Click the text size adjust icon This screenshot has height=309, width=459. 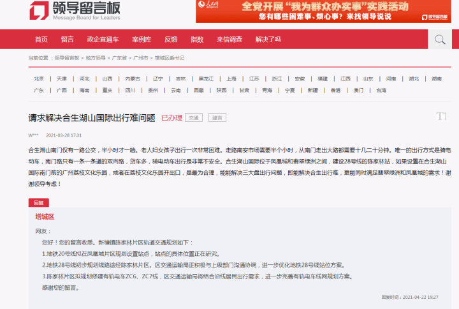click(441, 116)
